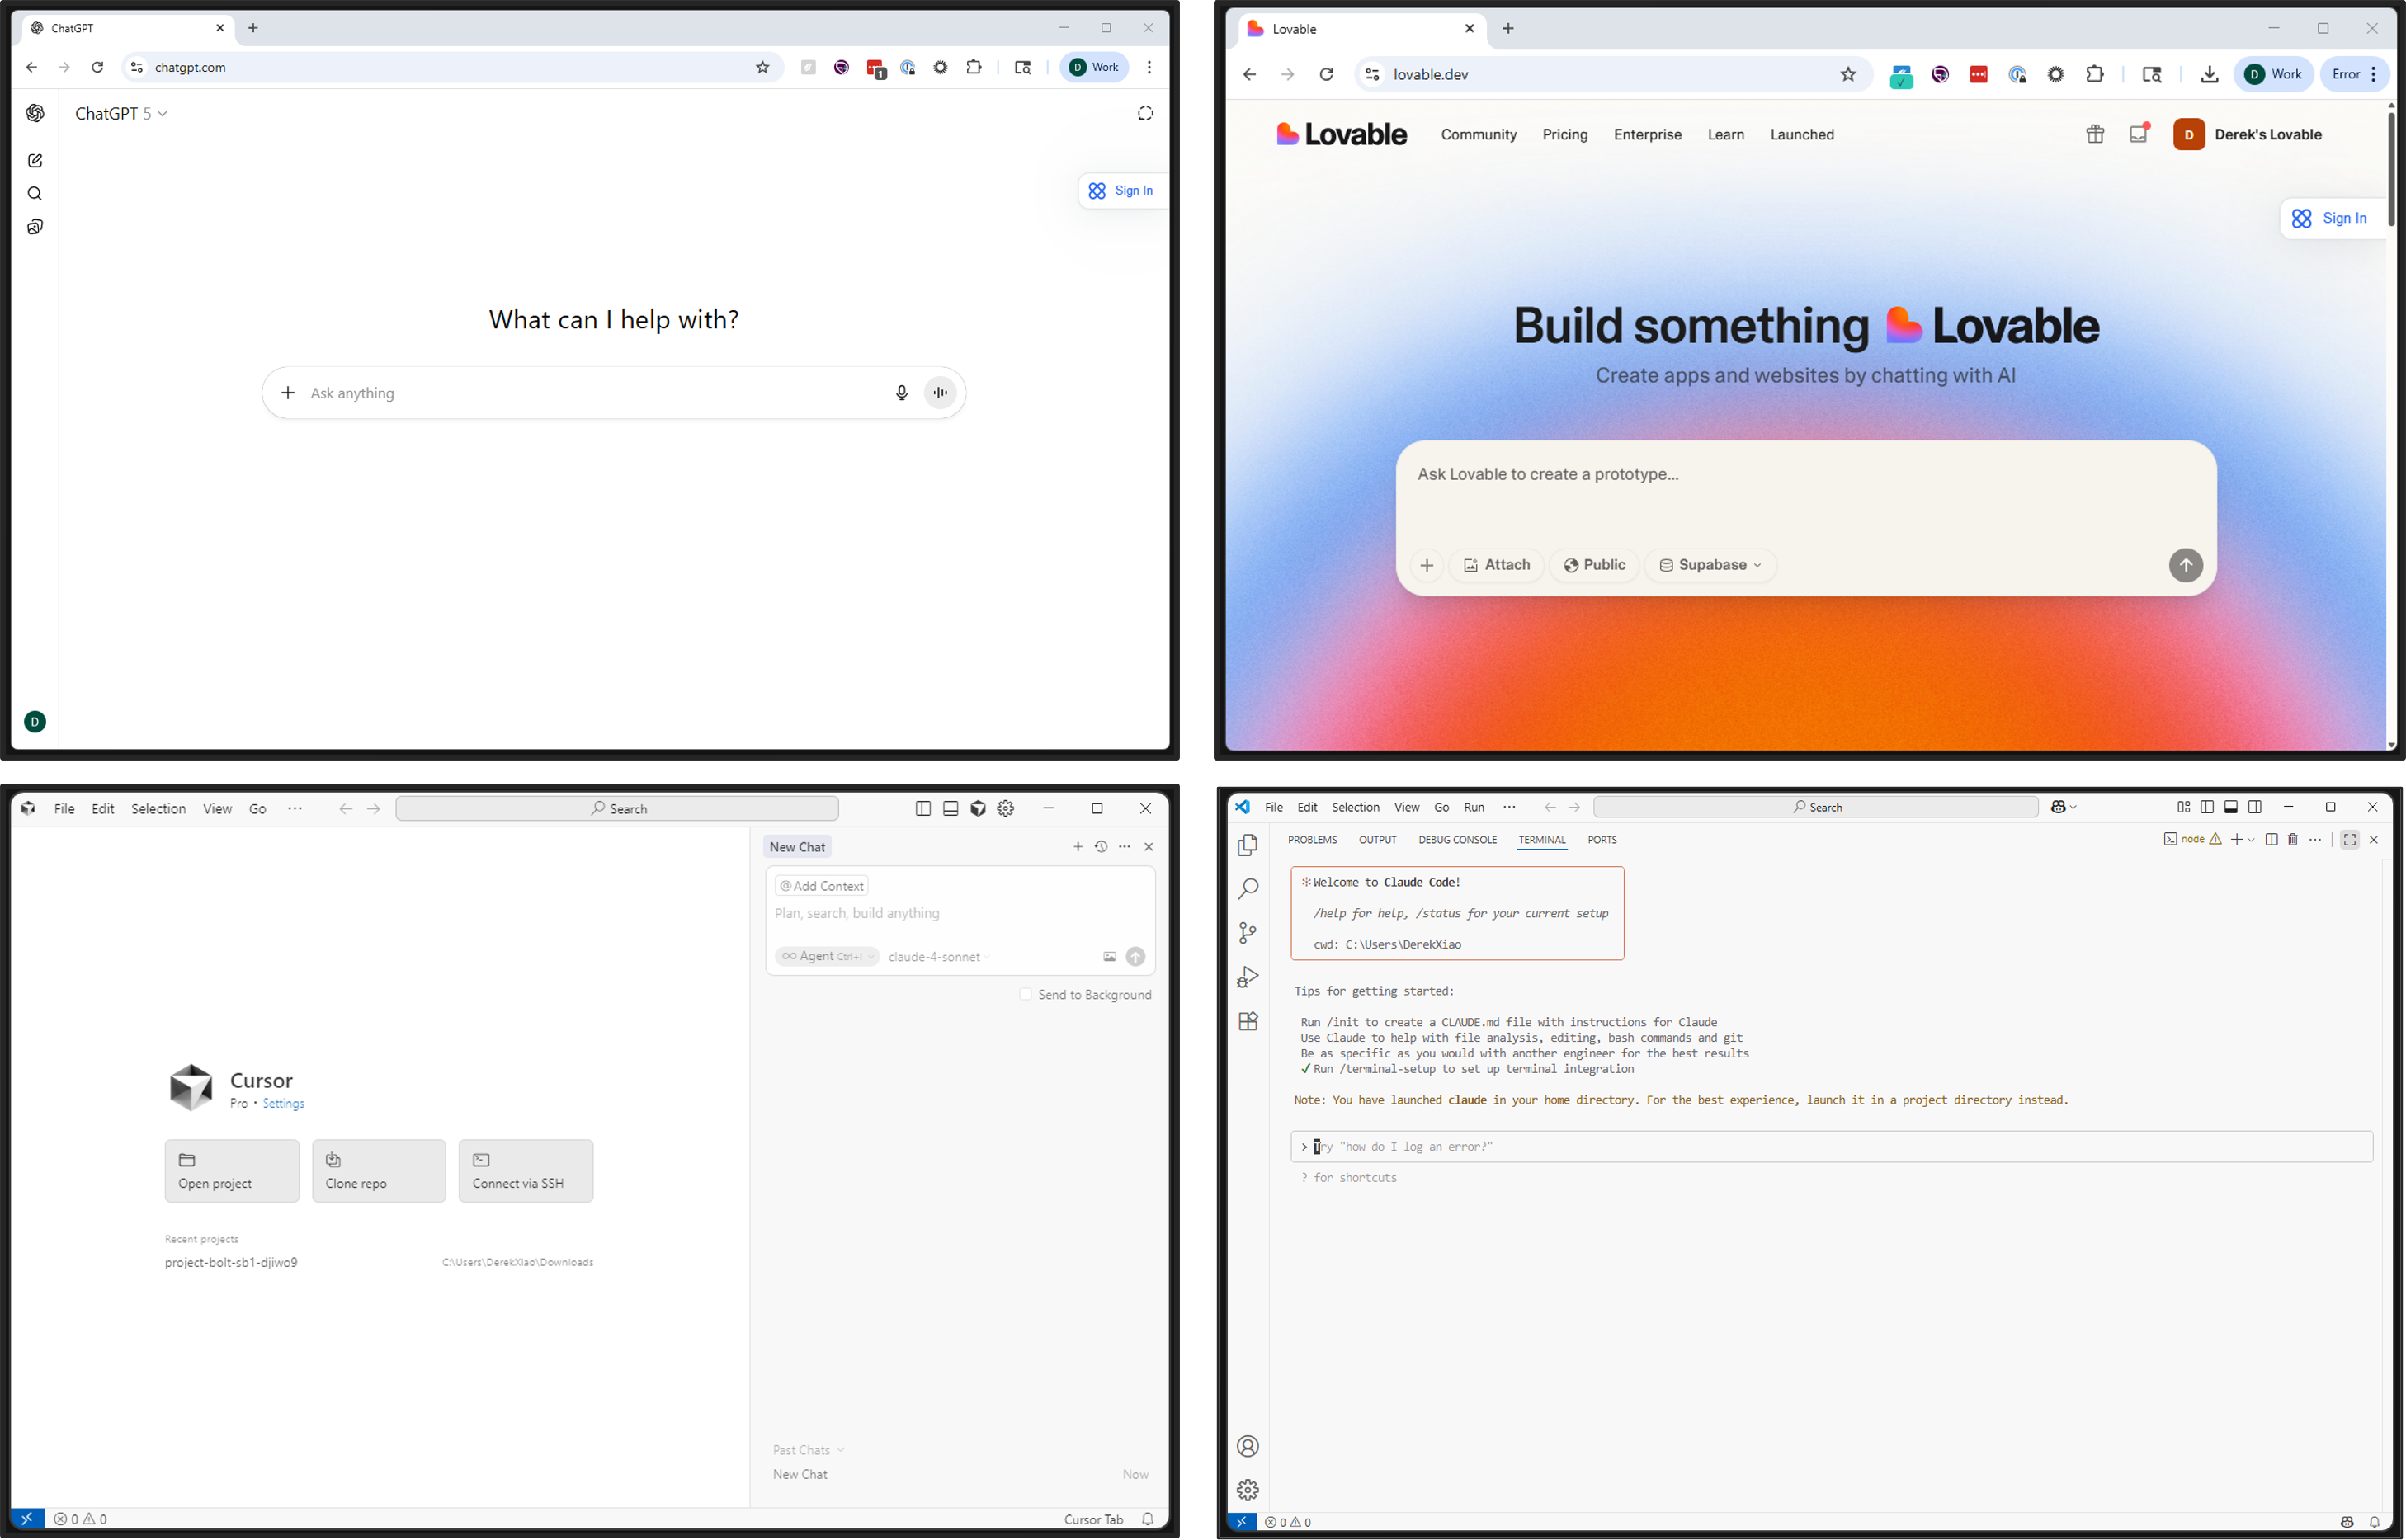Open Run and Debug view in VS Code
This screenshot has height=1540, width=2406.
[1247, 977]
